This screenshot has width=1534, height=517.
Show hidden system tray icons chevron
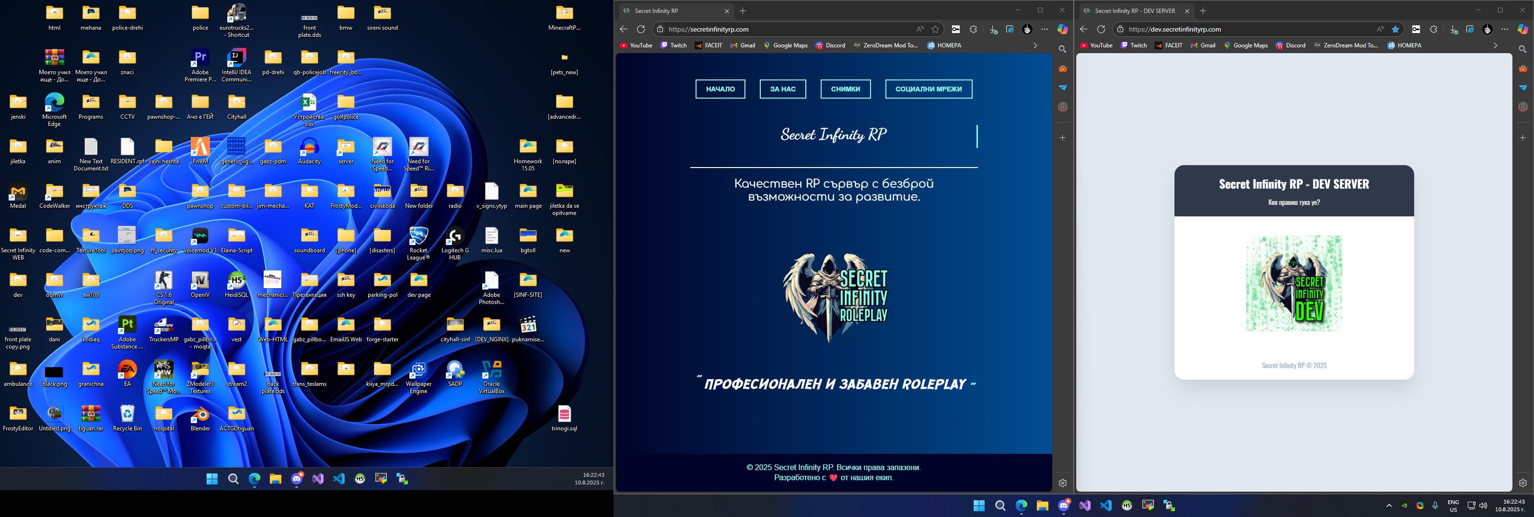tap(1389, 505)
